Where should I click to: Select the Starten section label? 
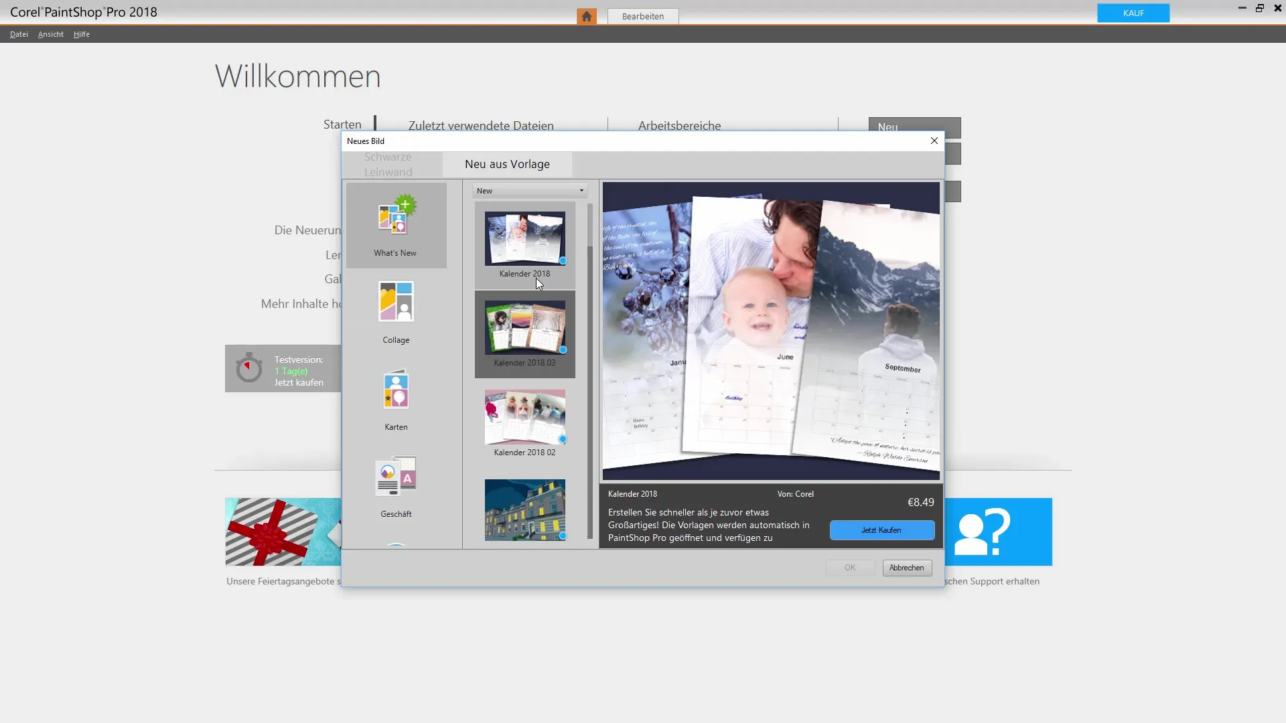(x=342, y=125)
